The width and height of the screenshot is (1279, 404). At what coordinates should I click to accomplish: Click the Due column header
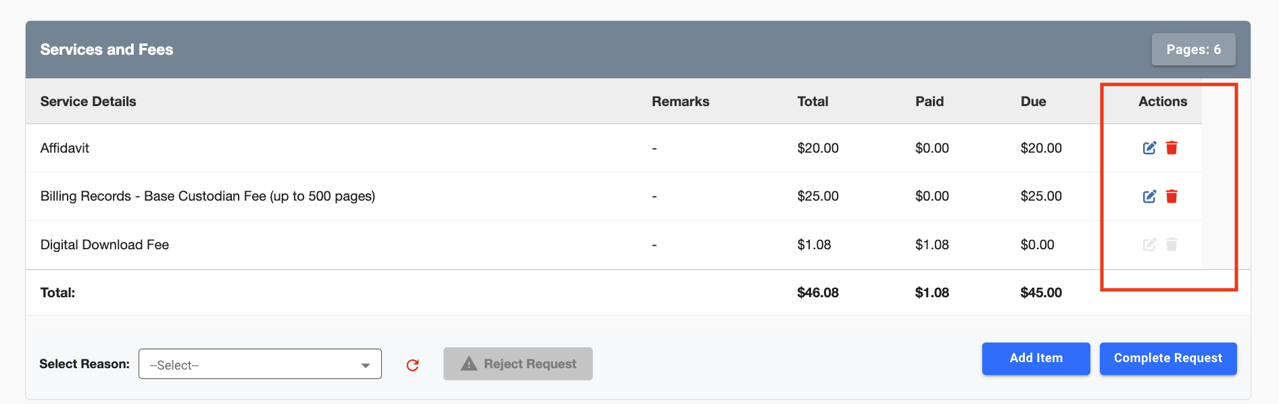tap(1033, 101)
